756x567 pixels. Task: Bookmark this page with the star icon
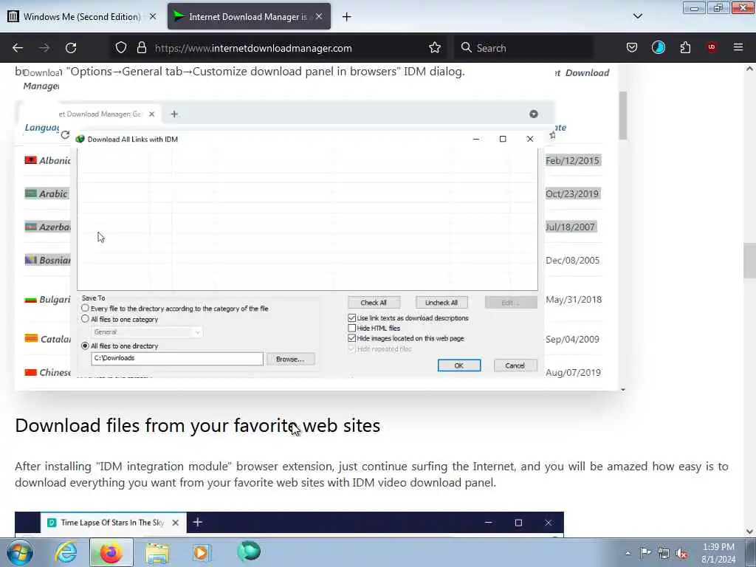(435, 48)
